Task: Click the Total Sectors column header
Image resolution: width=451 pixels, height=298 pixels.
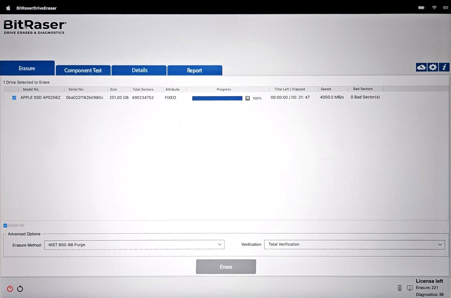Action: (143, 89)
